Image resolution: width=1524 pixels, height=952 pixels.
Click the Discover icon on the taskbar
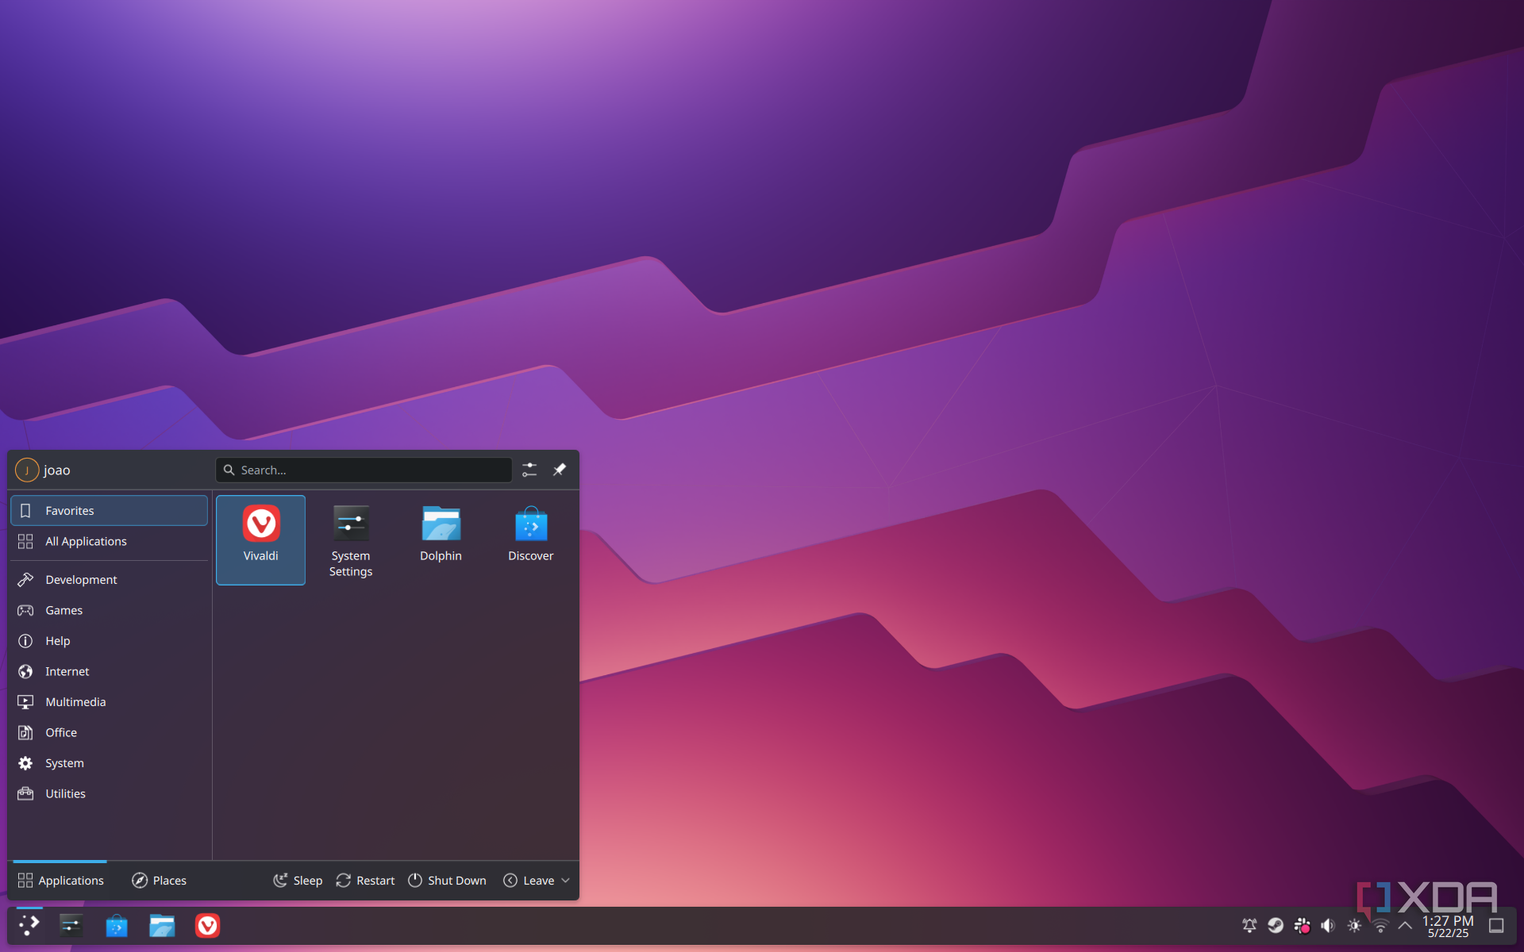pos(117,925)
